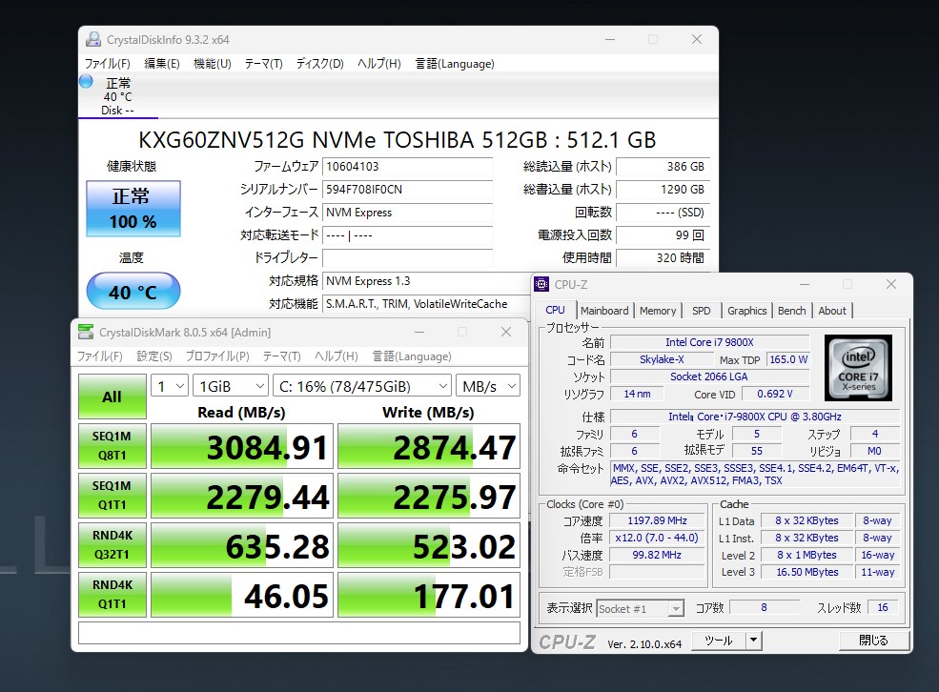
Task: Start the RND4K Q32T1 test
Action: pyautogui.click(x=112, y=545)
